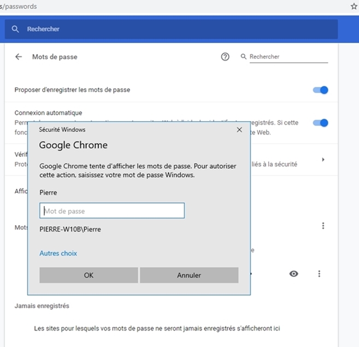Confirm with the OK button
Screen dimensions: 359x347
[x=89, y=275]
